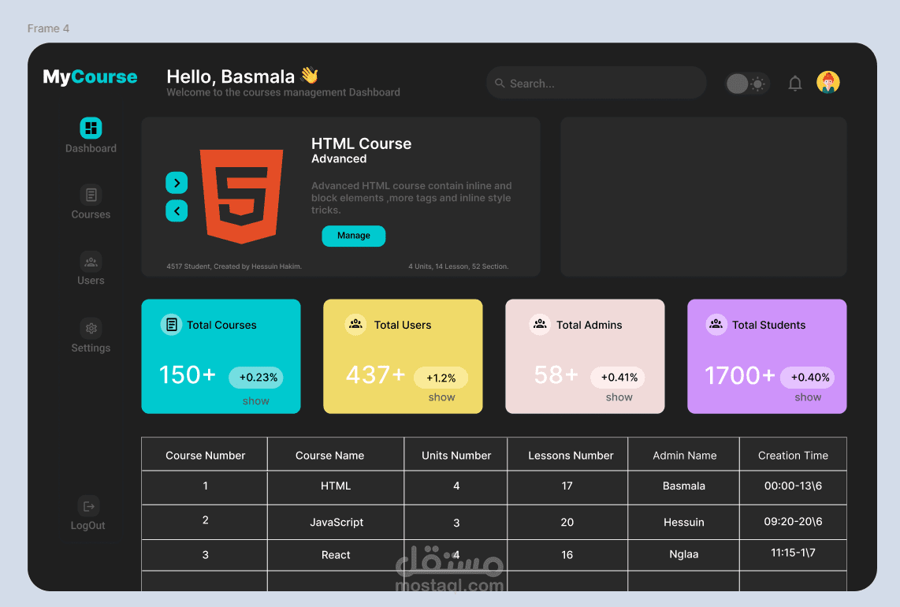Open the Users sidebar icon
Viewport: 900px width, 607px height.
coord(91,262)
